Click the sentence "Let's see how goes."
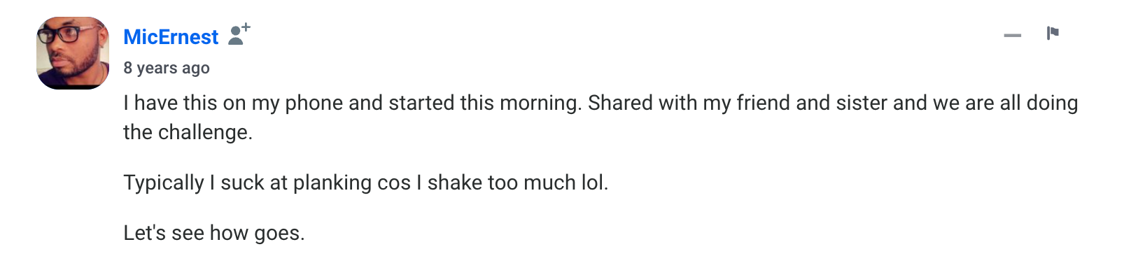This screenshot has width=1131, height=263. pyautogui.click(x=214, y=233)
